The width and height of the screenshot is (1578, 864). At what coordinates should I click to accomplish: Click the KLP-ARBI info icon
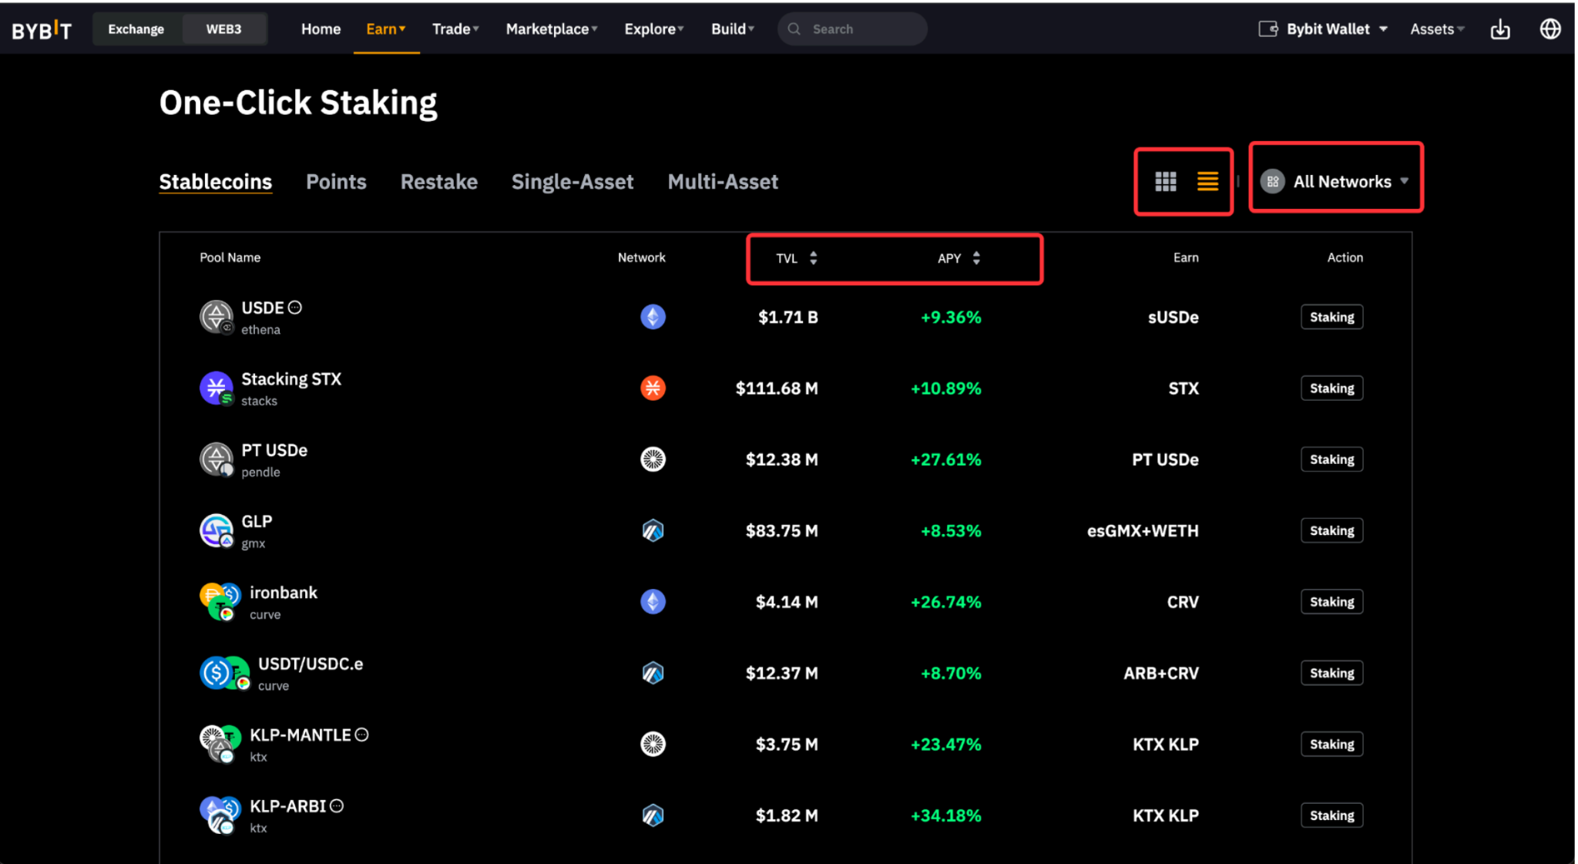[337, 805]
